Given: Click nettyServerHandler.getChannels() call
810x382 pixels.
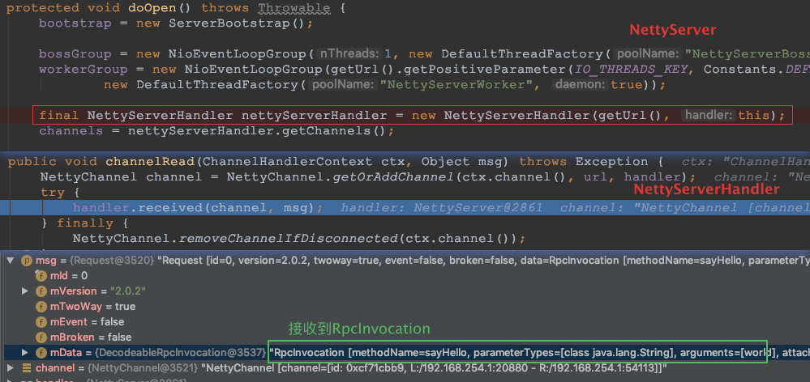Looking at the screenshot, I should [257, 130].
